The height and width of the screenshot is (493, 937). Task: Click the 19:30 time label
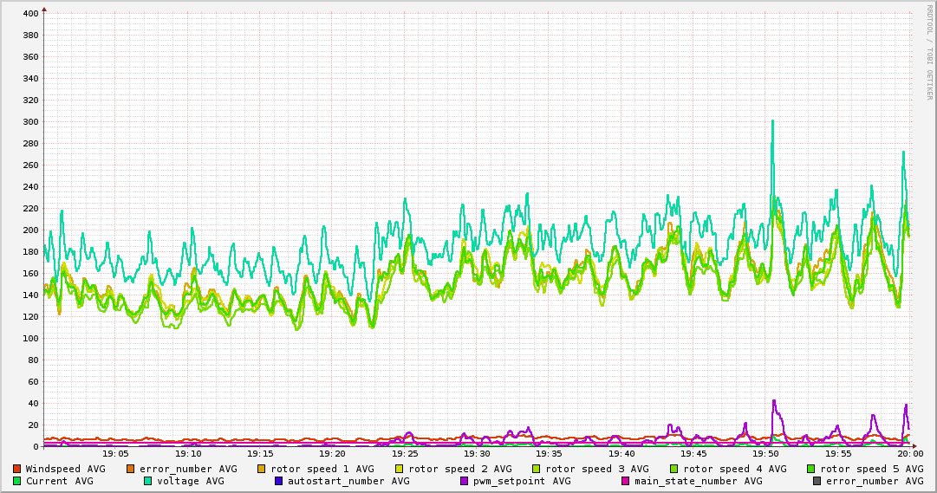(x=477, y=454)
